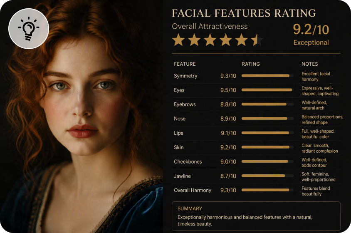Click the "Full, well-shaped, beautiful color" note

[318, 134]
